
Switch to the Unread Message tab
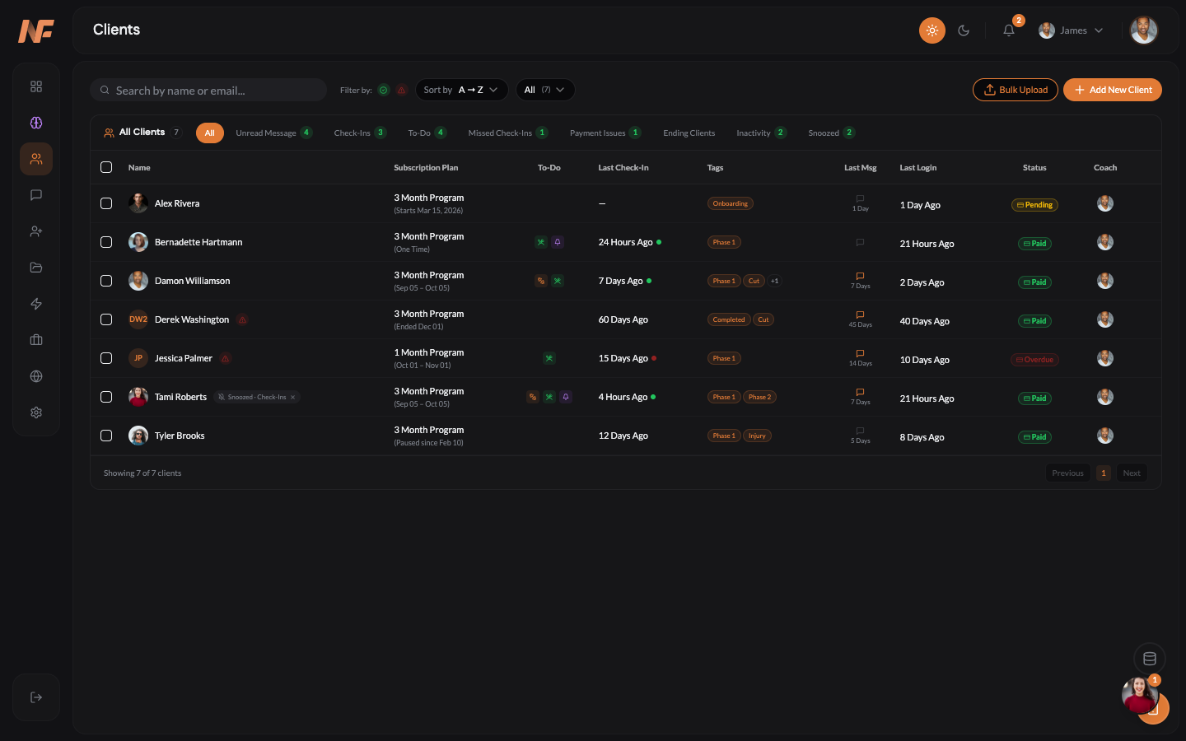tap(267, 133)
